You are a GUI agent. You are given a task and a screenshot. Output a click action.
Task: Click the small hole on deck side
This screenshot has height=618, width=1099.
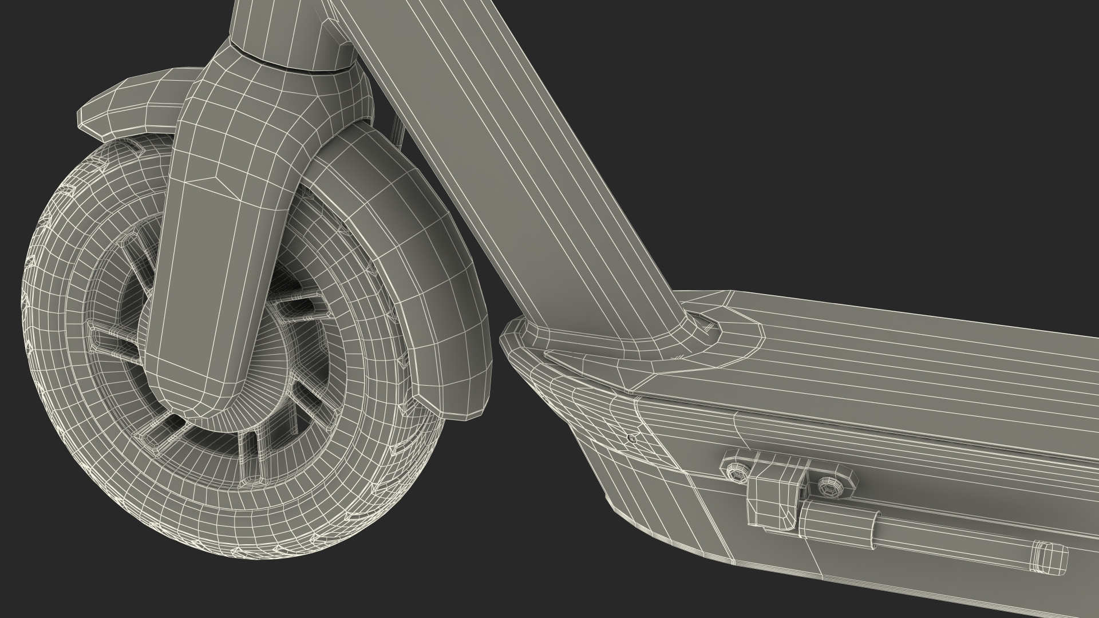tap(631, 439)
